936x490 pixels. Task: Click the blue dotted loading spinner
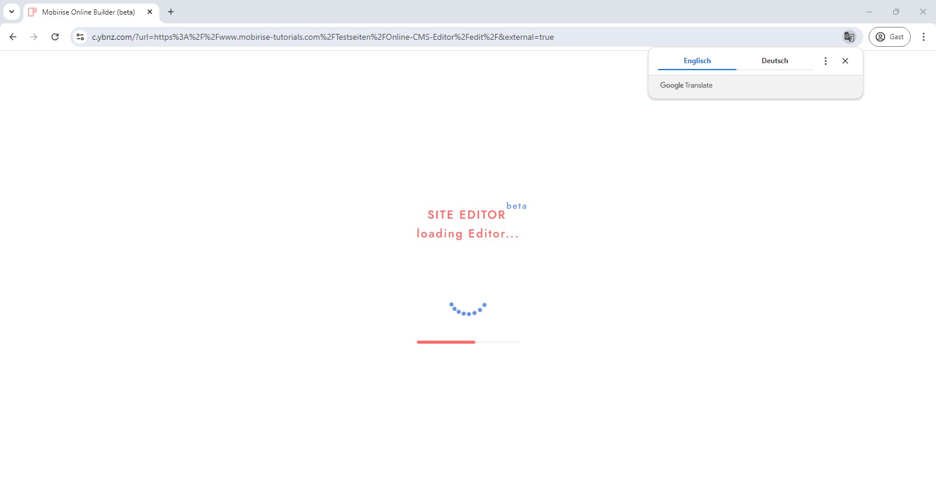tap(468, 309)
